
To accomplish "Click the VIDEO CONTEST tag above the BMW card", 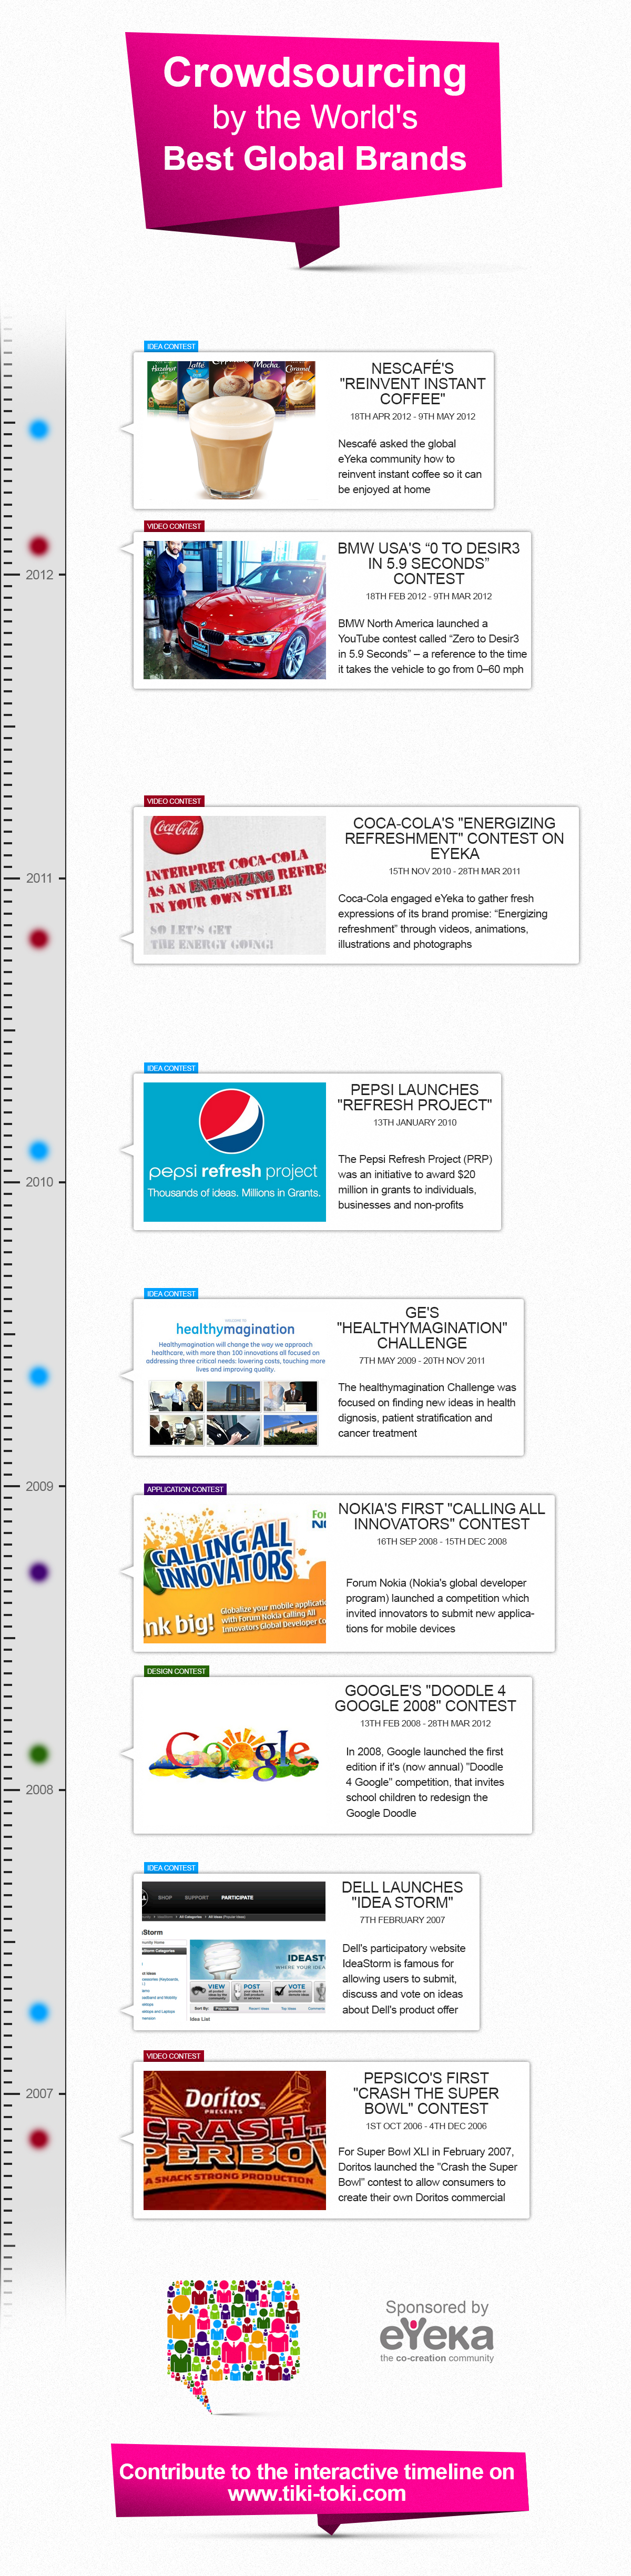I will (x=174, y=526).
